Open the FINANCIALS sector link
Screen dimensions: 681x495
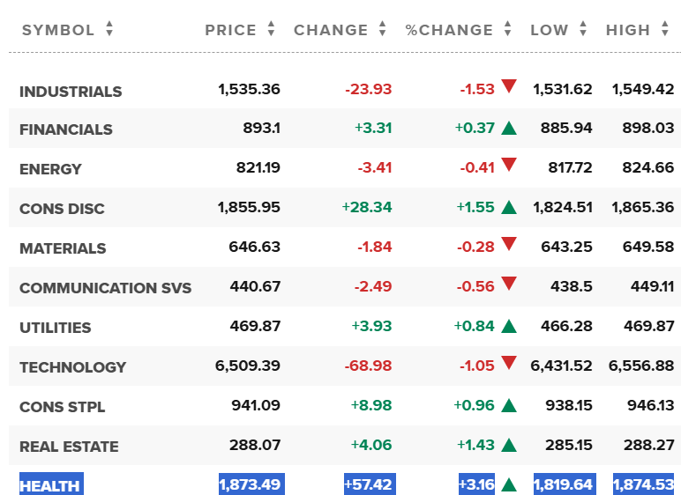click(66, 129)
